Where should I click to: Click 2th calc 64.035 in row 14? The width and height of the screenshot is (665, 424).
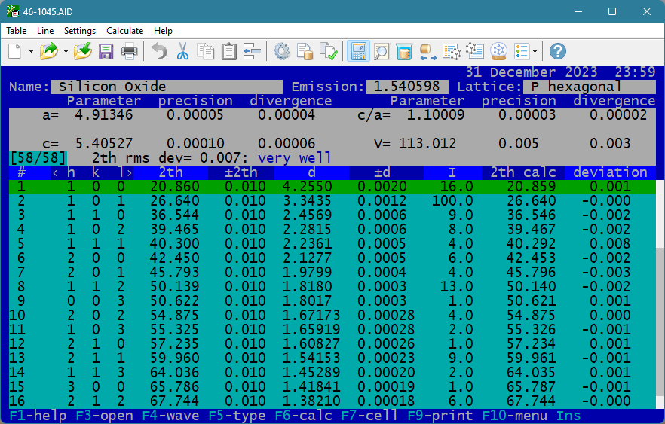[531, 372]
